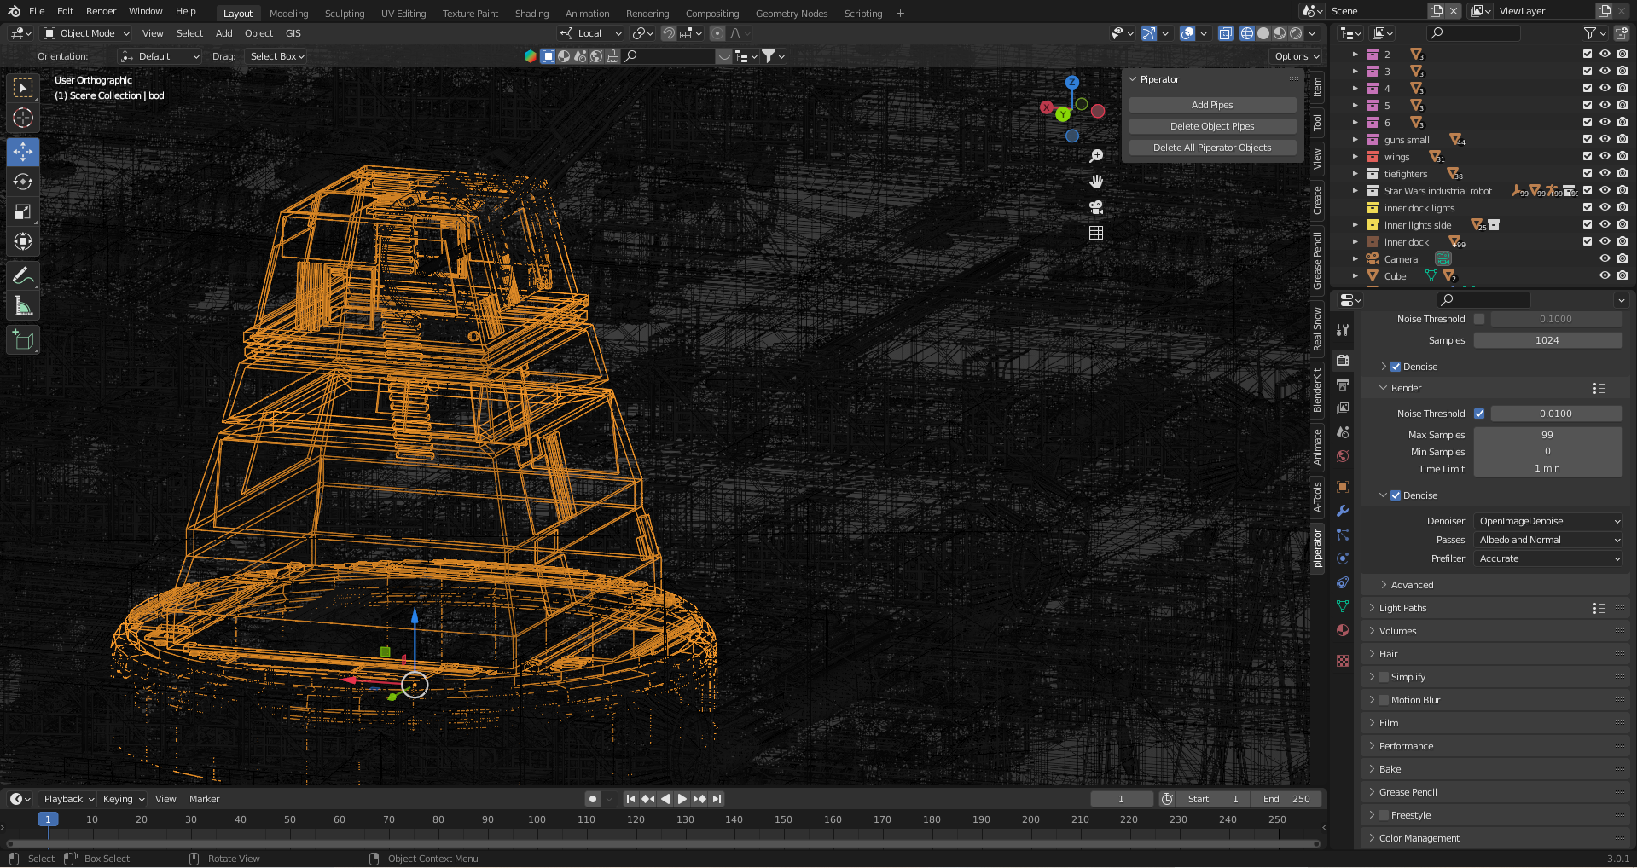Open the Options popover in the viewport header
The width and height of the screenshot is (1637, 868).
point(1297,56)
